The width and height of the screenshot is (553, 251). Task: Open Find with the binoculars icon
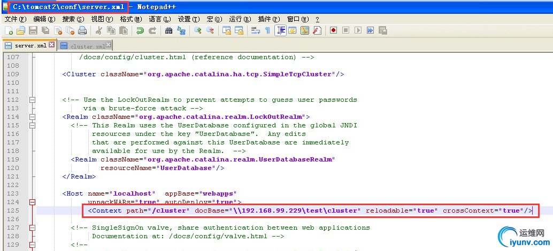point(168,30)
